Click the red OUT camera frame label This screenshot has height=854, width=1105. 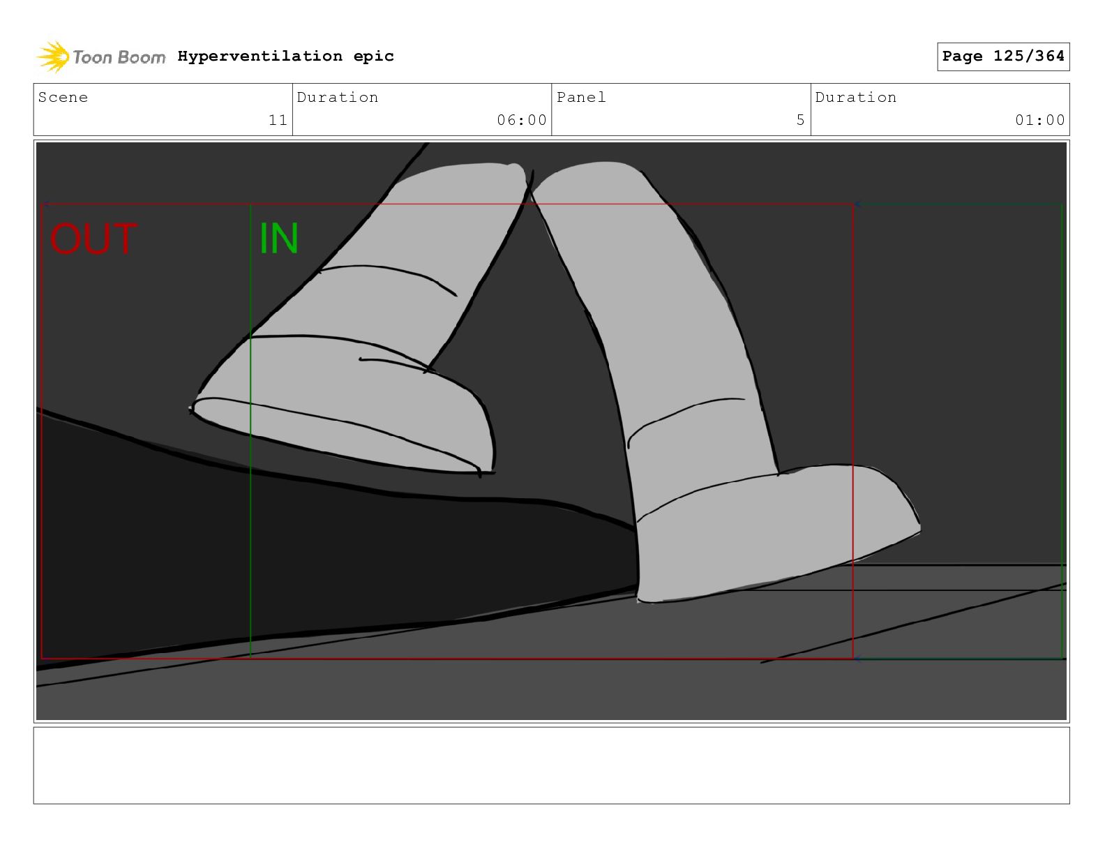tap(93, 239)
